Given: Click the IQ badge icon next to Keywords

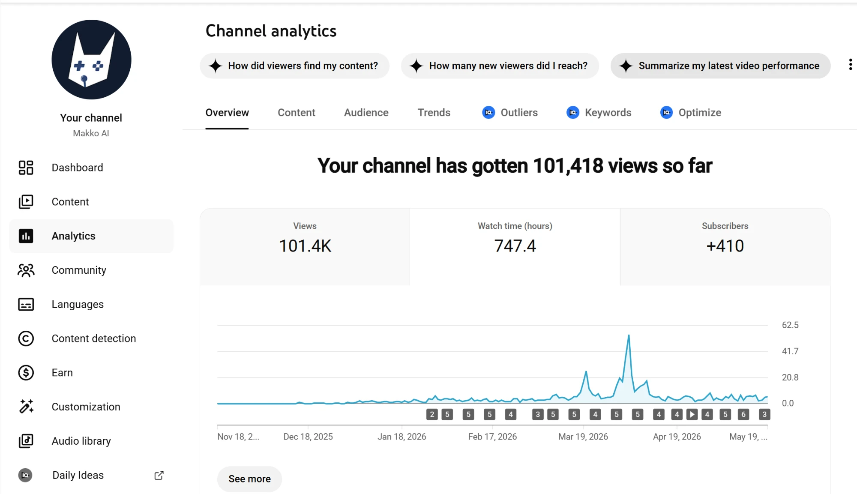Looking at the screenshot, I should click(573, 112).
